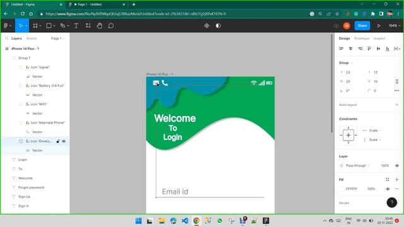
Task: Open WhatsApp from taskbar
Action: (x=220, y=221)
